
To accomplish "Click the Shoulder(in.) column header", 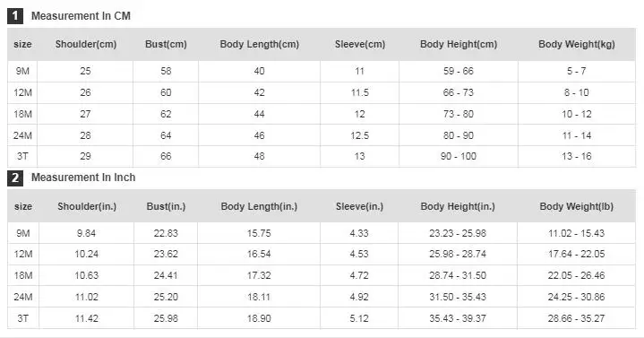I will [87, 206].
